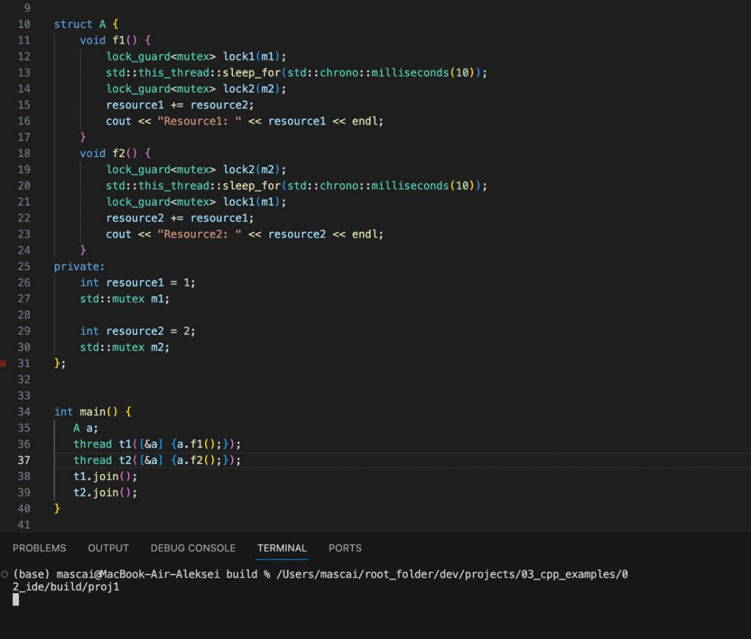The width and height of the screenshot is (751, 639).
Task: Open the PROBLEMS panel tab
Action: click(39, 548)
